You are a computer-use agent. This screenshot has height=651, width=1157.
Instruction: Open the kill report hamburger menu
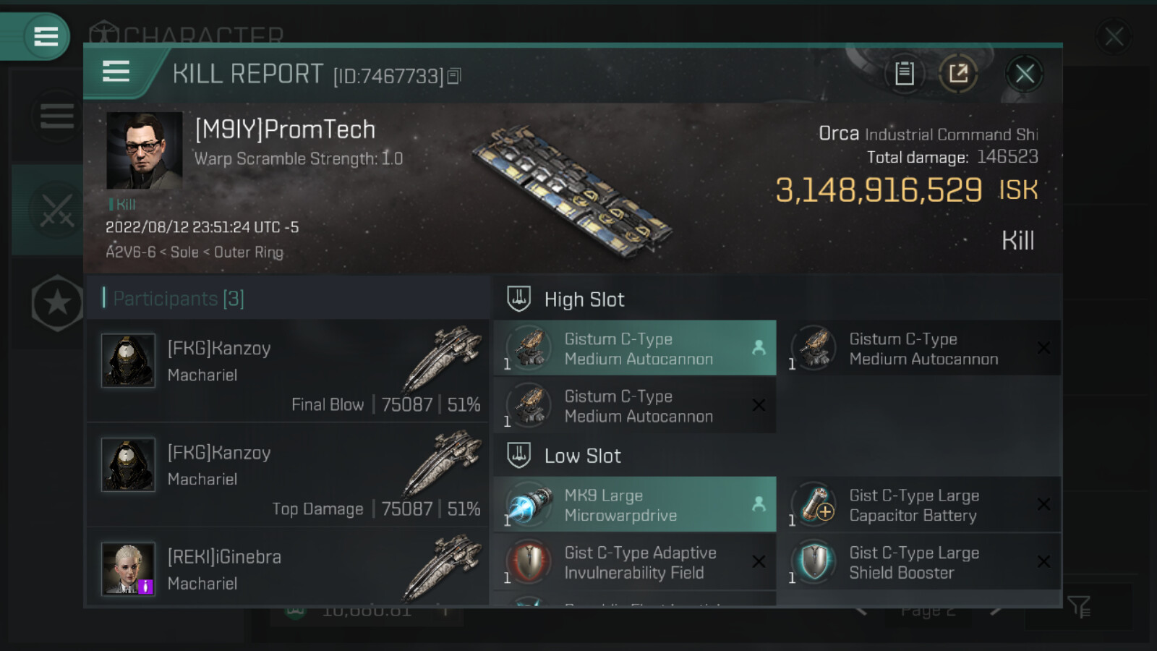pos(116,72)
